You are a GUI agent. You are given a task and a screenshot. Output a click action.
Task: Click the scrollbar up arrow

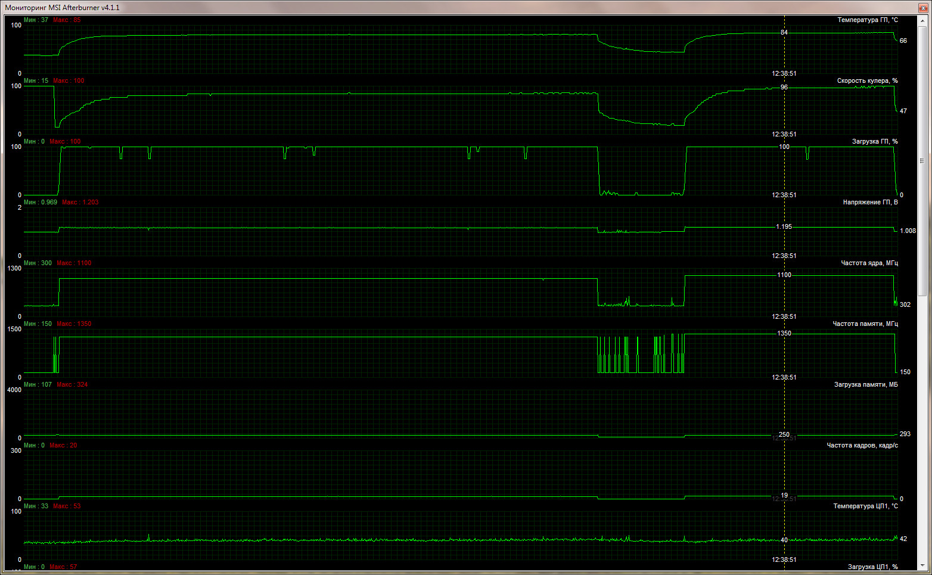(922, 21)
